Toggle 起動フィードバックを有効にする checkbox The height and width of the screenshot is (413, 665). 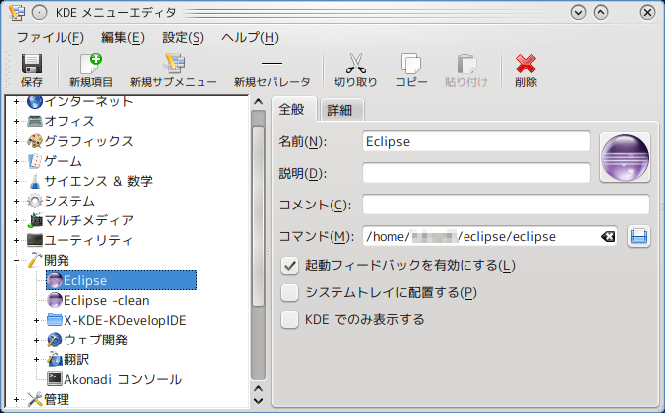tap(289, 266)
